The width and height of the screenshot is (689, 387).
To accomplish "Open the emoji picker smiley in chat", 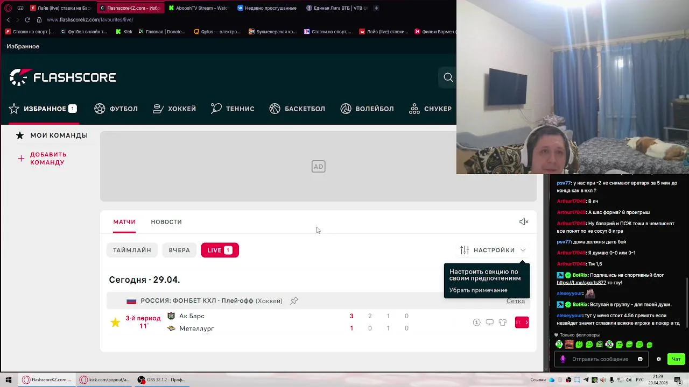I will pos(640,359).
